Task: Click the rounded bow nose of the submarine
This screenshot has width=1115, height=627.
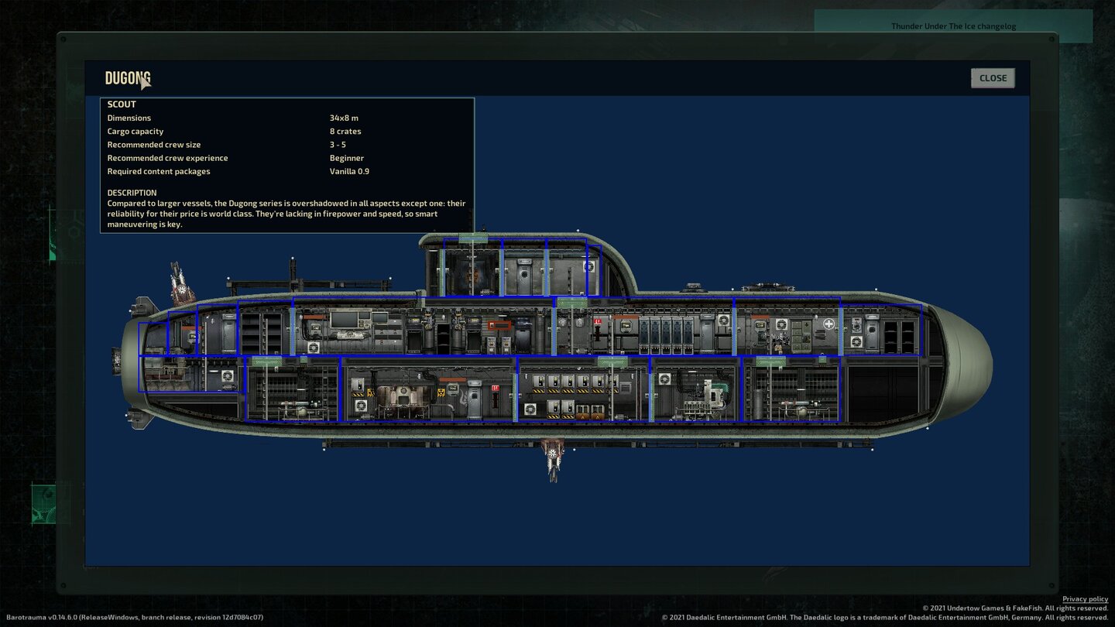Action: point(962,365)
